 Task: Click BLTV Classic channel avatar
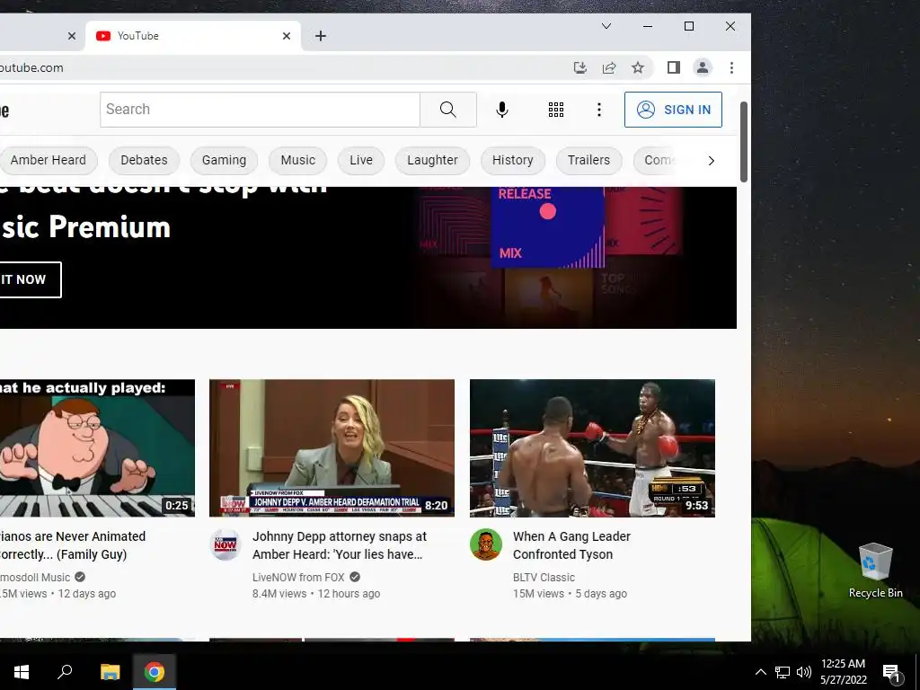click(486, 544)
